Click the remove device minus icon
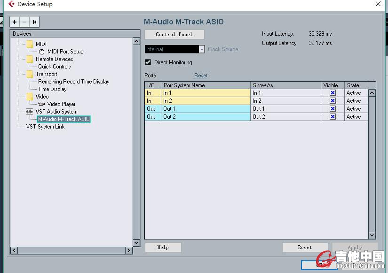The height and width of the screenshot is (273, 388). click(x=24, y=22)
